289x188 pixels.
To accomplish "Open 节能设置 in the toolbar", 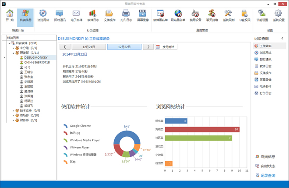I will tap(261, 15).
